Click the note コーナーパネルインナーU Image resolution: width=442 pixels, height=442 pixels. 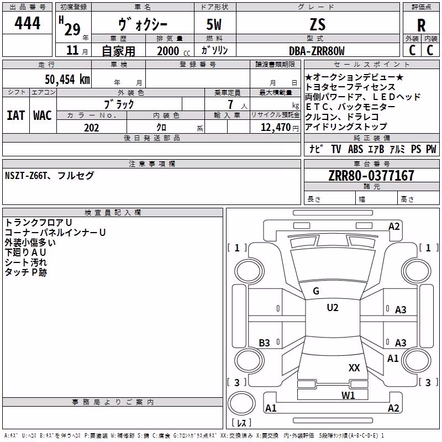55,232
